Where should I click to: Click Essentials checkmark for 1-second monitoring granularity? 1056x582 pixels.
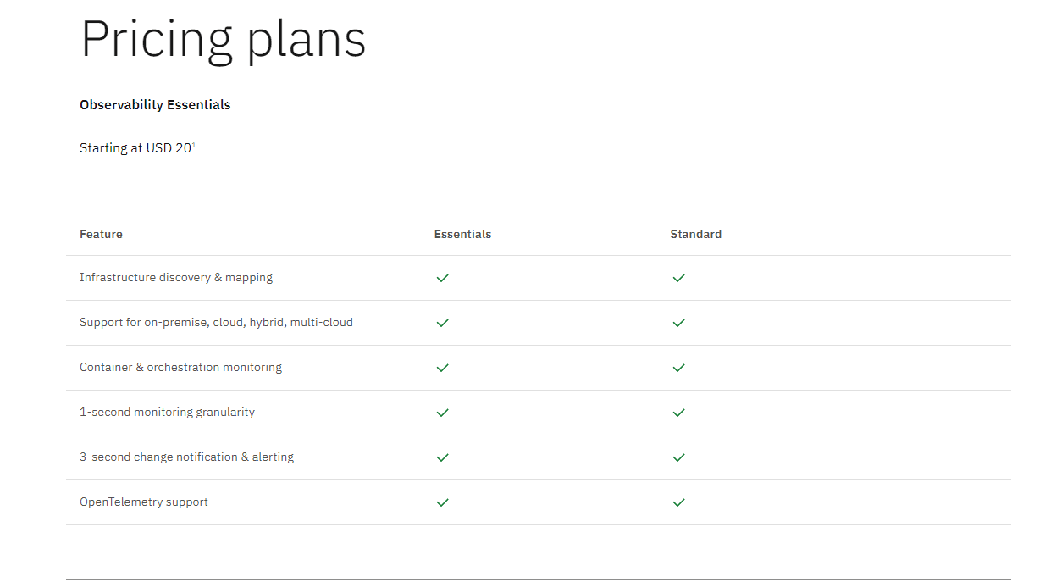pos(442,413)
